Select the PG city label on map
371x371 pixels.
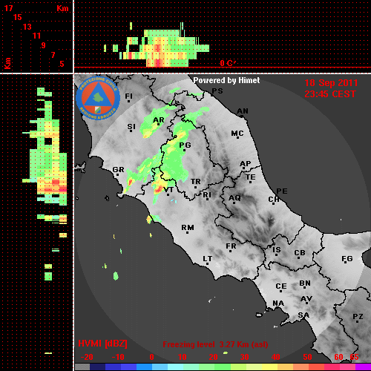[185, 145]
